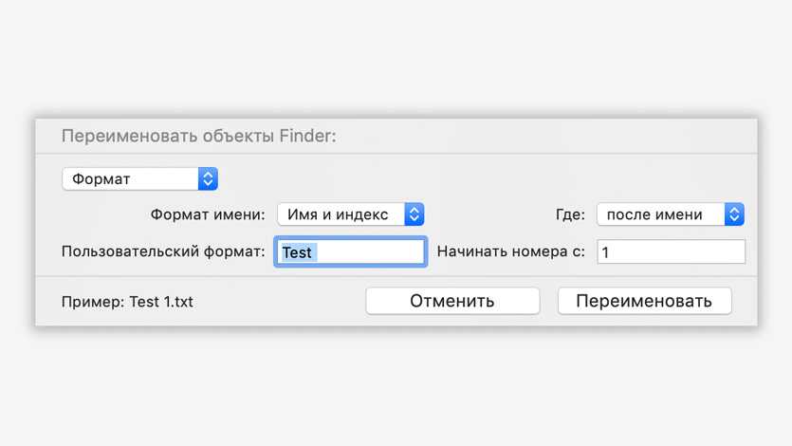
Task: Click the Отменить button
Action: click(452, 302)
